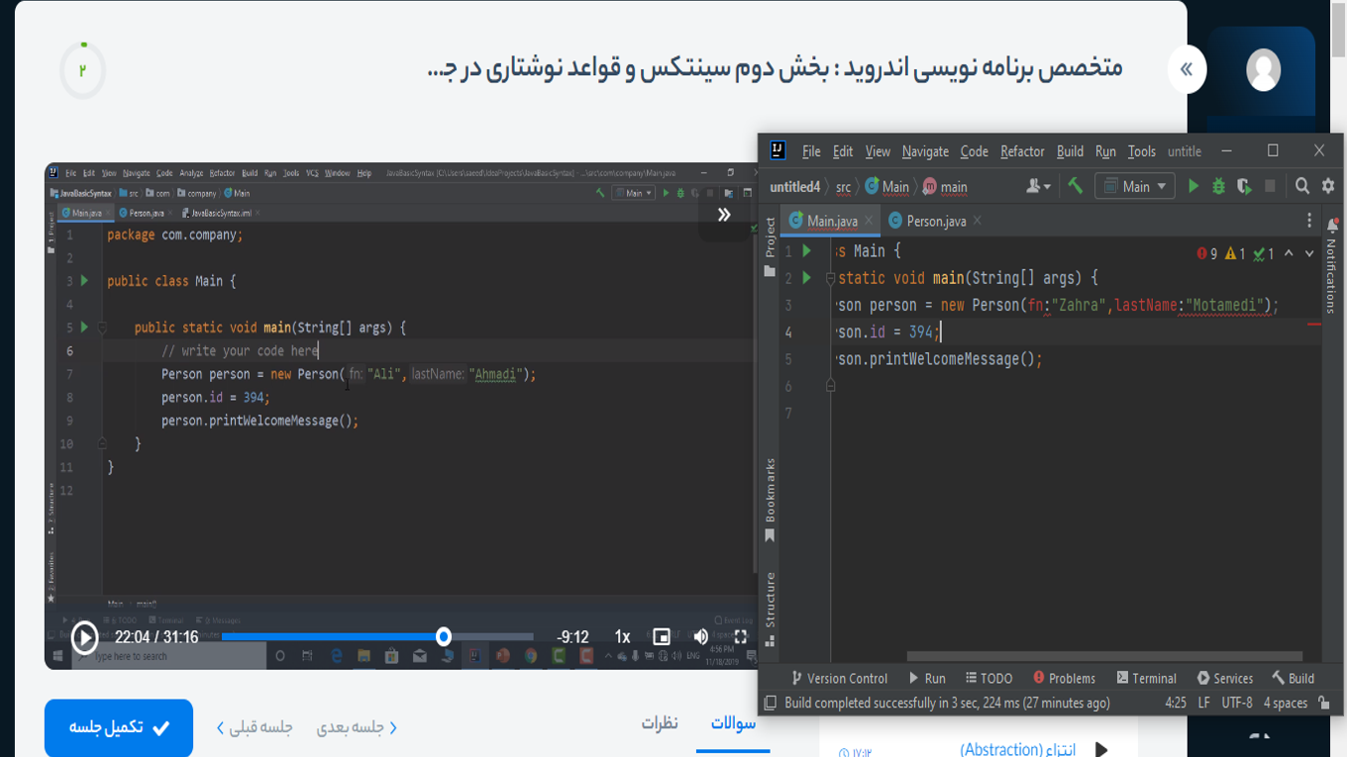Open the Navigate menu

[x=925, y=151]
